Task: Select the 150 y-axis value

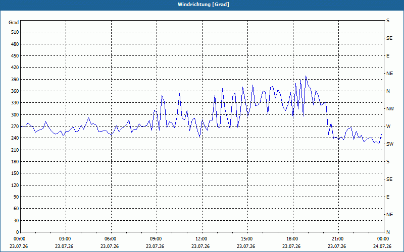Action: tap(15, 173)
